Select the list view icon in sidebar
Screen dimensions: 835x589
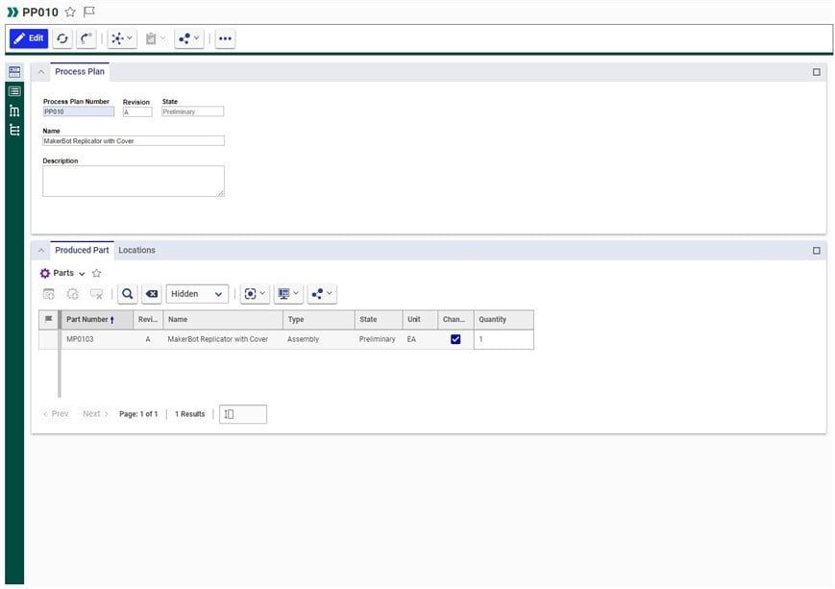(x=14, y=91)
